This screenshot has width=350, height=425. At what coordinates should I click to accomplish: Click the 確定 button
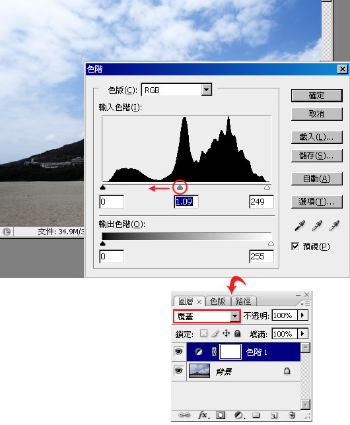click(316, 96)
